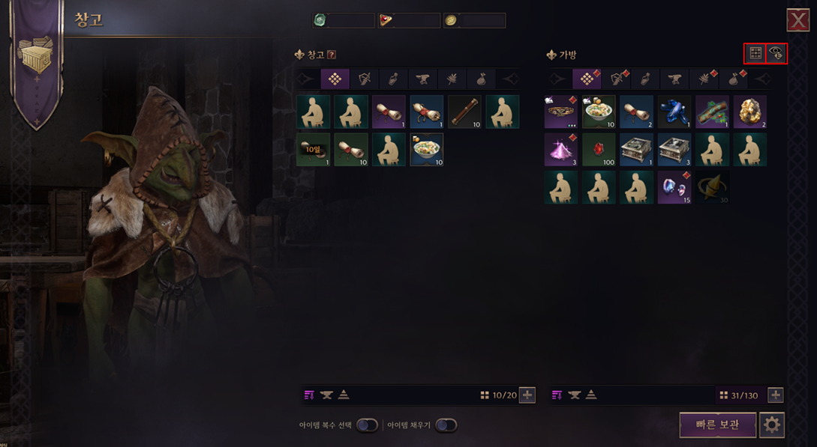
Task: Toggle the 아이템 복수 선택 switch
Action: coord(367,425)
